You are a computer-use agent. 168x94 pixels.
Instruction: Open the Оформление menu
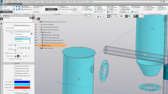(x=47, y=2)
